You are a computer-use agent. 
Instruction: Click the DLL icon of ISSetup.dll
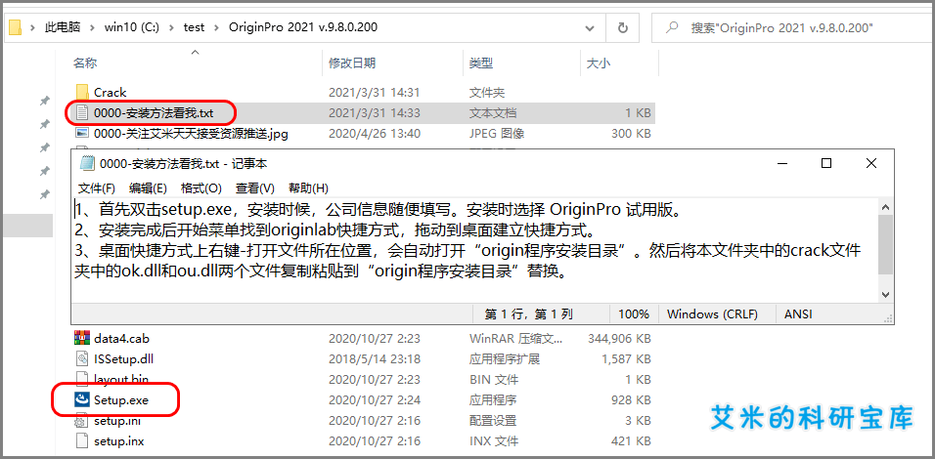click(82, 359)
